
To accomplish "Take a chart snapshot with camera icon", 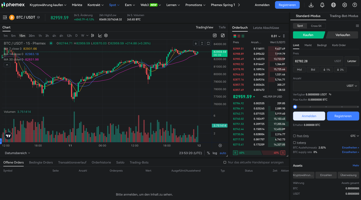I will [x=215, y=36].
